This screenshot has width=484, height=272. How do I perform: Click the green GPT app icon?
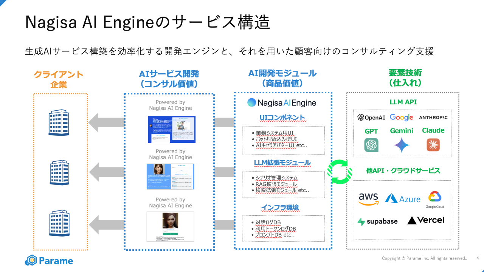coord(371,145)
